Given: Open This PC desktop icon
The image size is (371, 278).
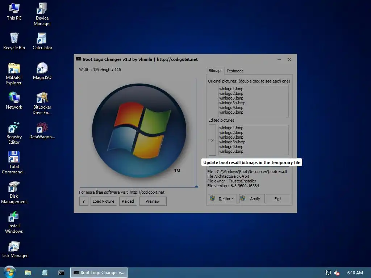Looking at the screenshot, I should (x=14, y=12).
